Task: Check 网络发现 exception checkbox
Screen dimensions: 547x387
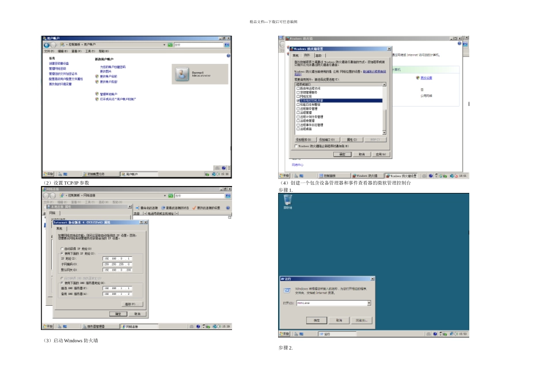Action: pos(298,97)
